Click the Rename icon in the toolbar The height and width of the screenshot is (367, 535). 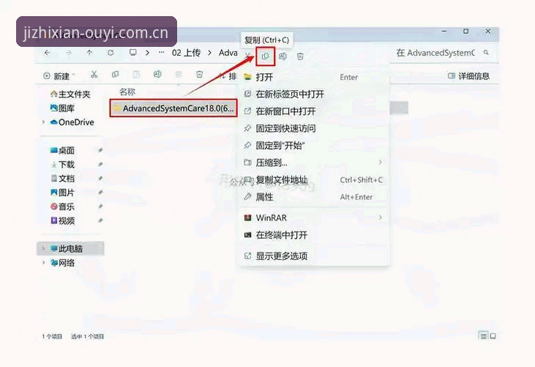click(157, 75)
